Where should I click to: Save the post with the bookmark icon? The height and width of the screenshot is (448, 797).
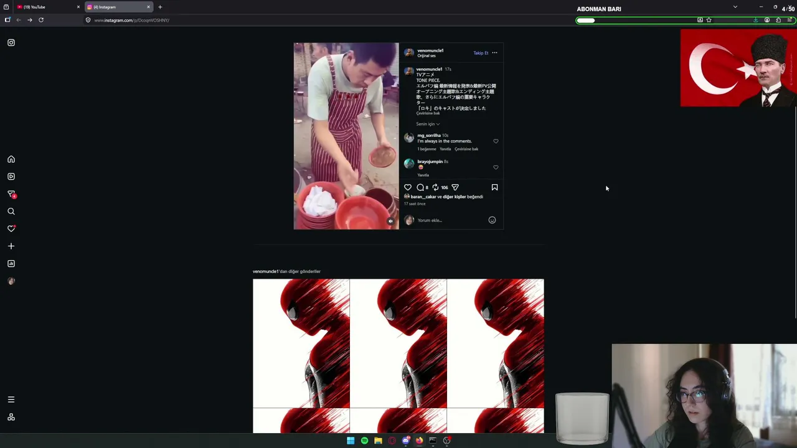tap(494, 187)
